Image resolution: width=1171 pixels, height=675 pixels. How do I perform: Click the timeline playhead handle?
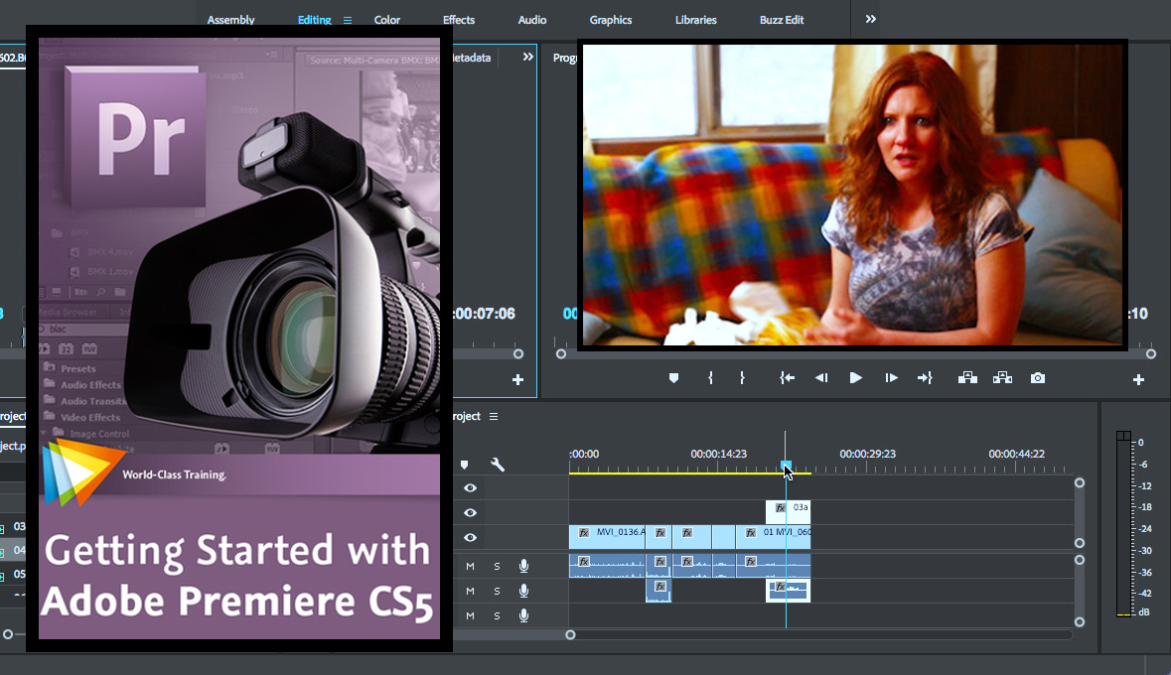(786, 466)
